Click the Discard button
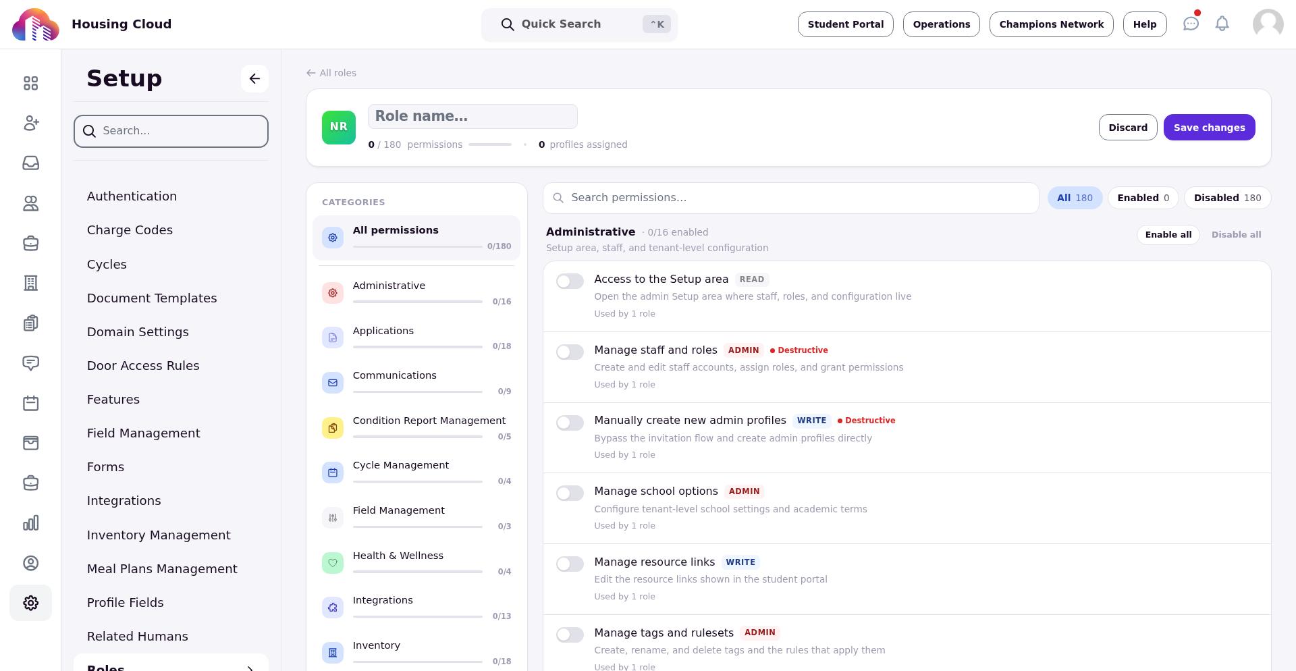The height and width of the screenshot is (671, 1296). point(1128,128)
